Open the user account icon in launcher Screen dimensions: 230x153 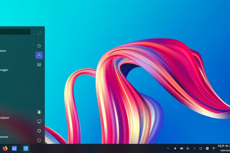tap(39, 112)
